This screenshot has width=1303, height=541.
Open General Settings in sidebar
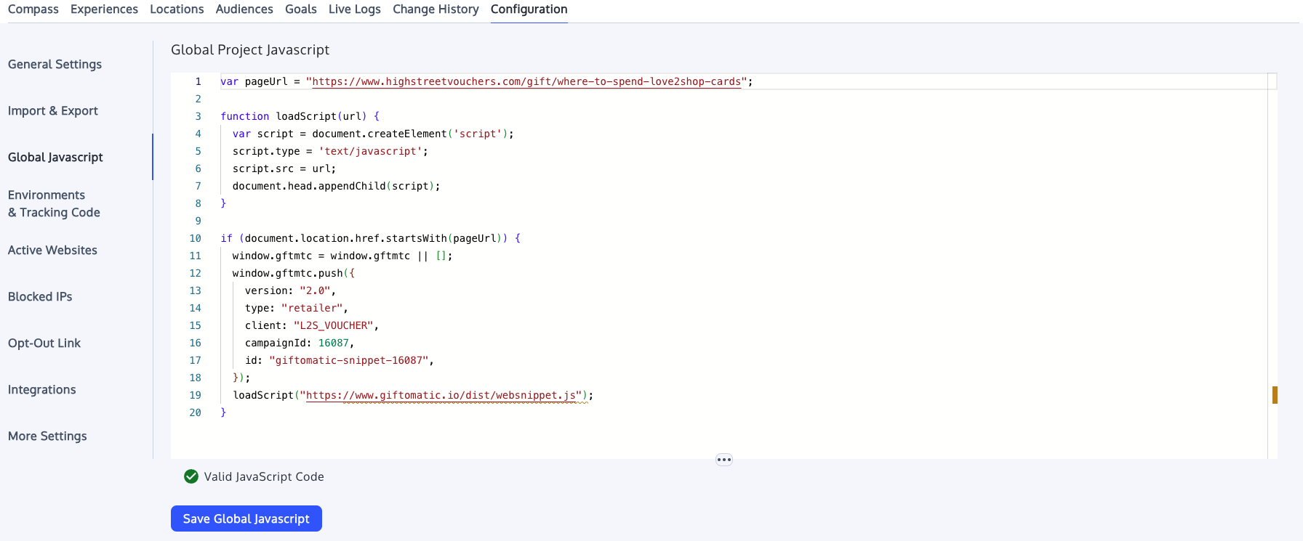[55, 64]
